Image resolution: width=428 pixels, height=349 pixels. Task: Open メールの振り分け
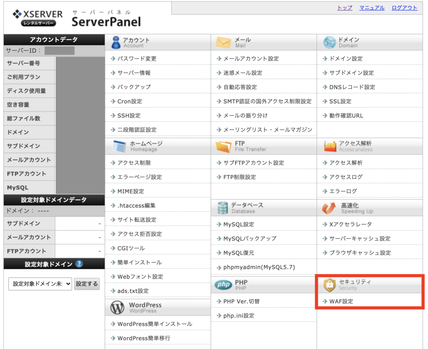pyautogui.click(x=245, y=116)
